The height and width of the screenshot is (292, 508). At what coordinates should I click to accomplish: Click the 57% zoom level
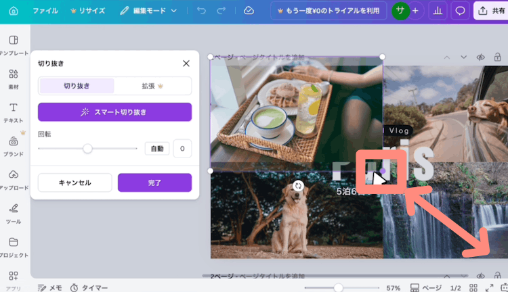393,288
